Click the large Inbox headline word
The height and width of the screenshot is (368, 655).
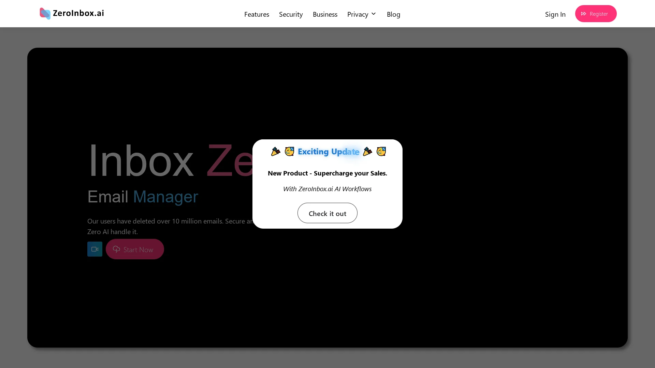[x=141, y=160]
